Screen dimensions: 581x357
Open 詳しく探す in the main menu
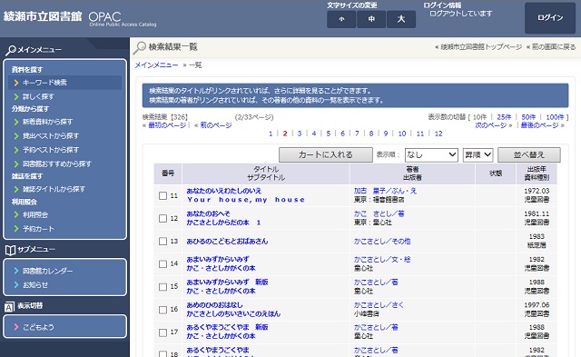pyautogui.click(x=38, y=96)
